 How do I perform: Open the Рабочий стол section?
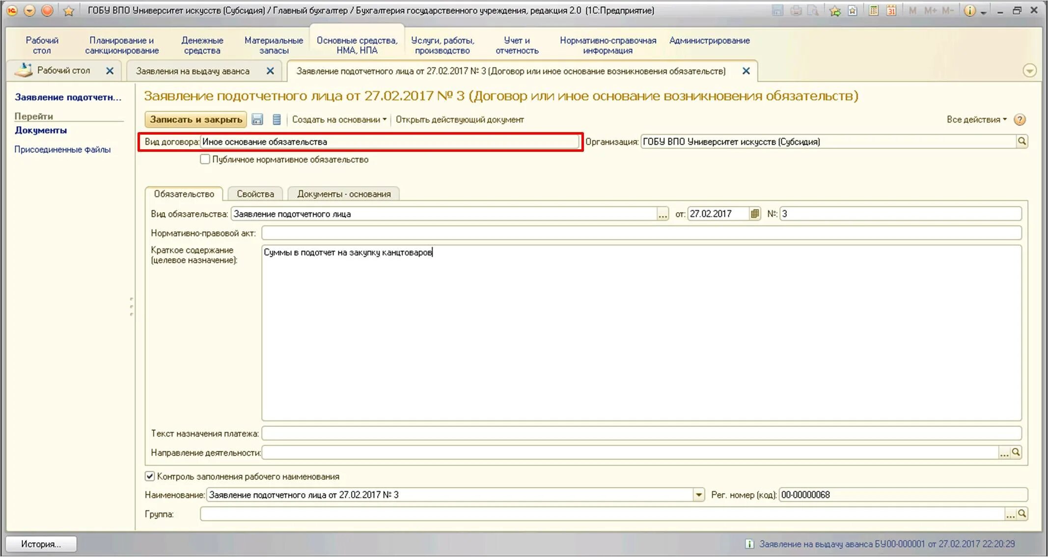[42, 45]
